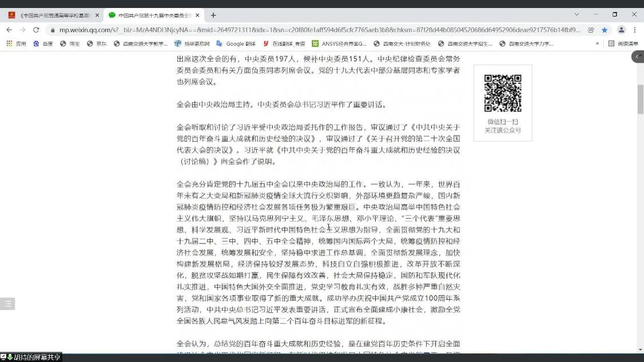
Task: Click the floating list icon at left edge
Action: coord(7,304)
